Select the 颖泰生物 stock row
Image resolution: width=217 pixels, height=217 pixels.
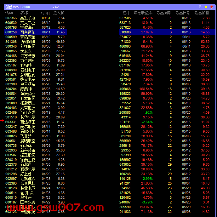(x=110, y=160)
